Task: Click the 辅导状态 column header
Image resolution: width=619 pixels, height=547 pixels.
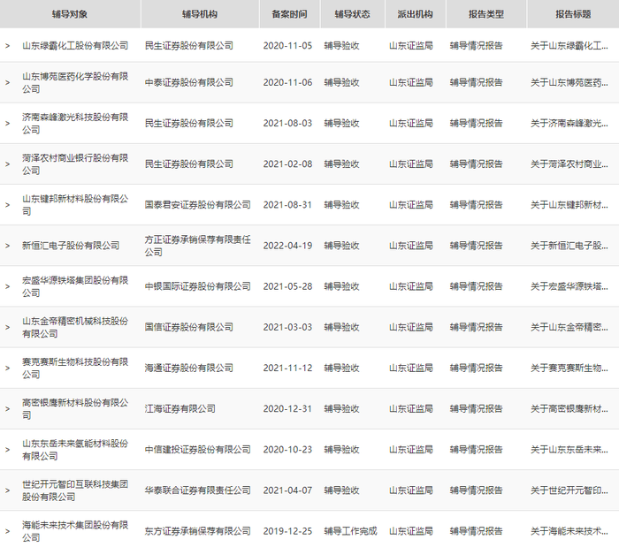Action: 353,14
